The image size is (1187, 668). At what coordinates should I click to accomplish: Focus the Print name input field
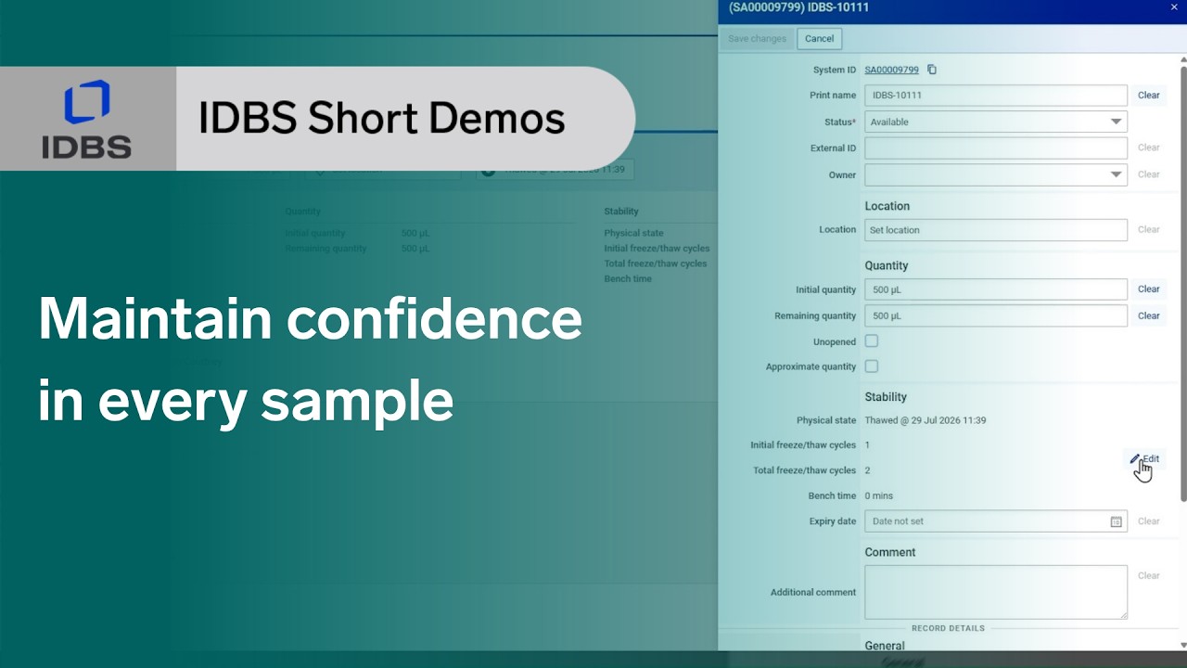click(996, 95)
